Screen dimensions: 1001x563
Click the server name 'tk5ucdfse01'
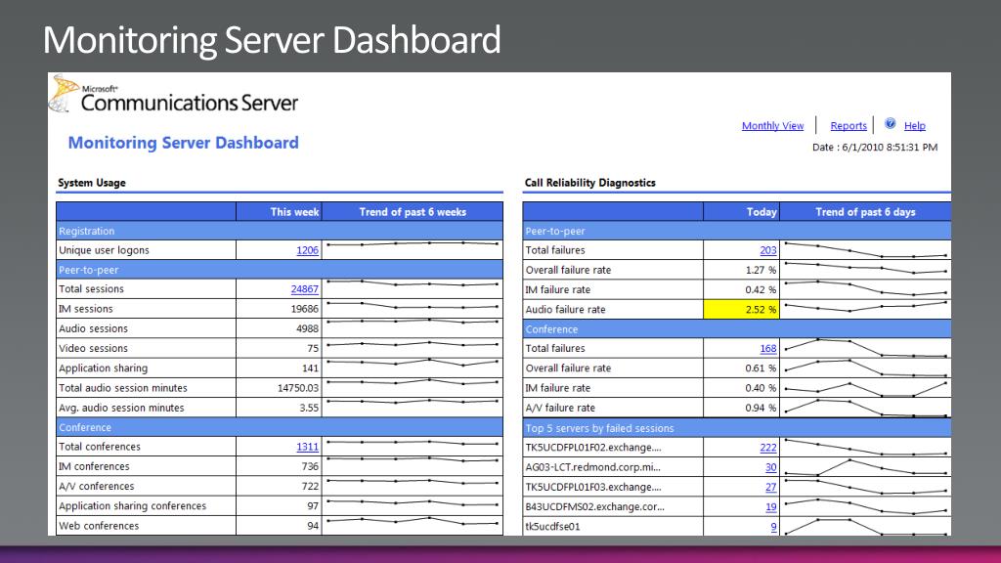(x=553, y=527)
